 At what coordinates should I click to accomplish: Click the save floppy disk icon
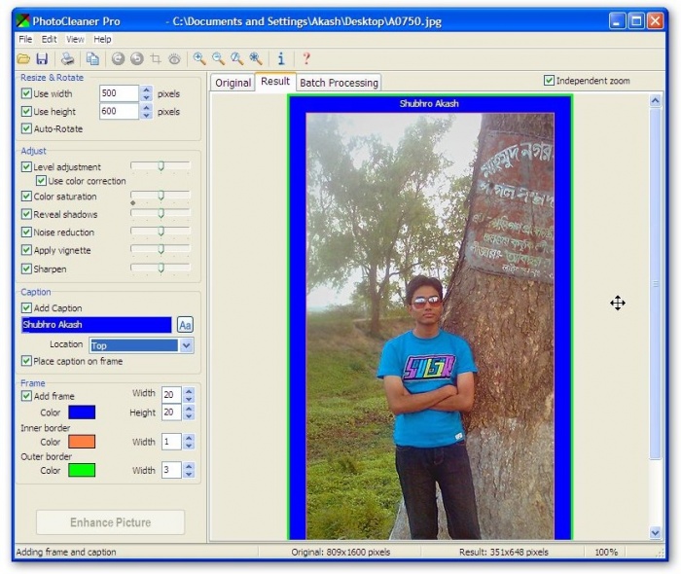[42, 59]
